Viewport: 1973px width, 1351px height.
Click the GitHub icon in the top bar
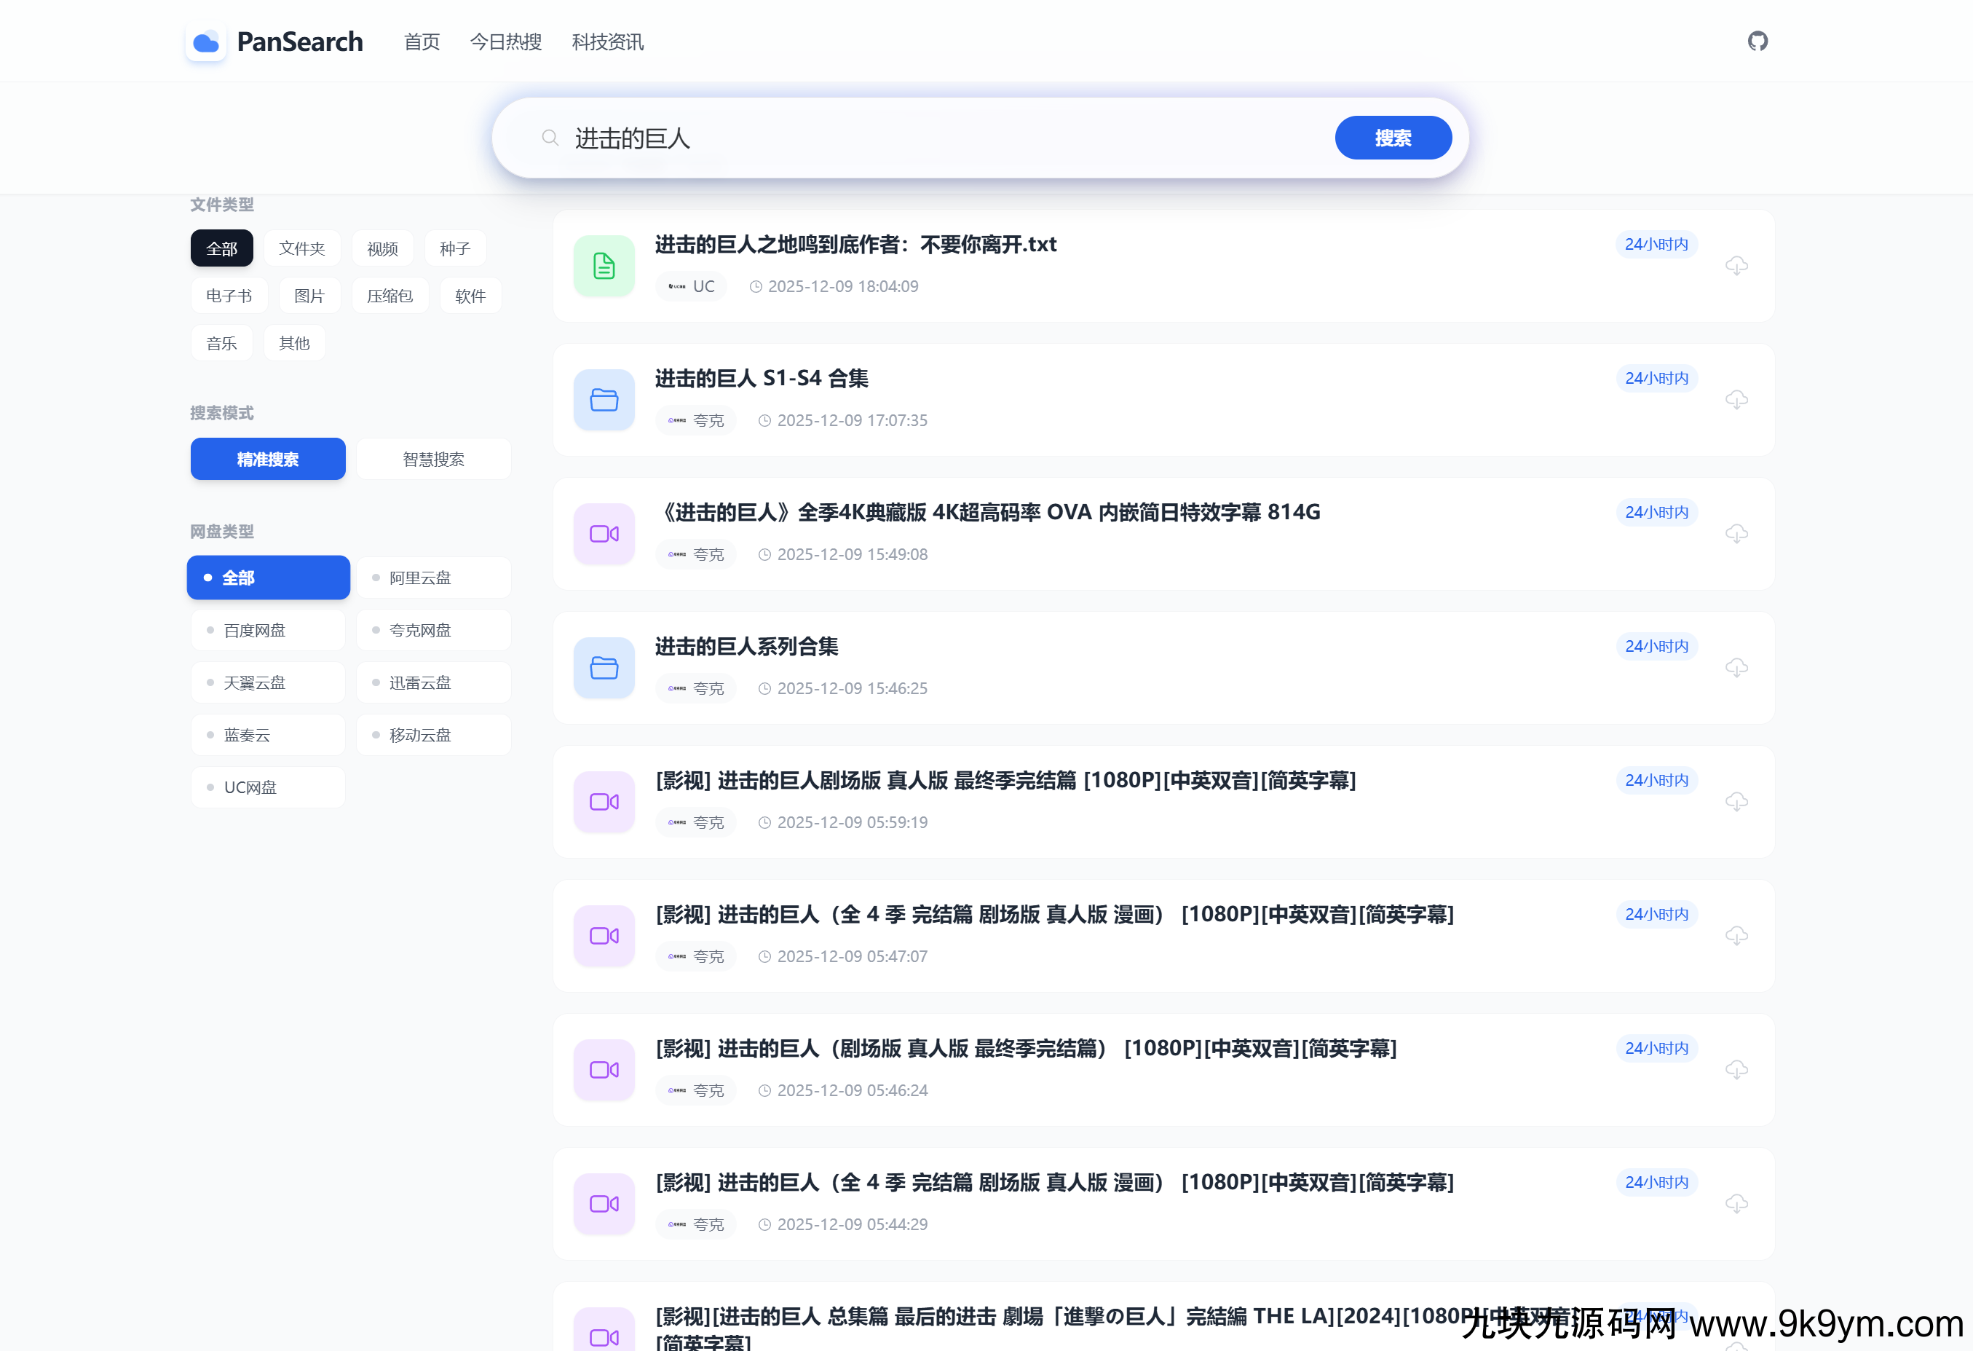1757,41
